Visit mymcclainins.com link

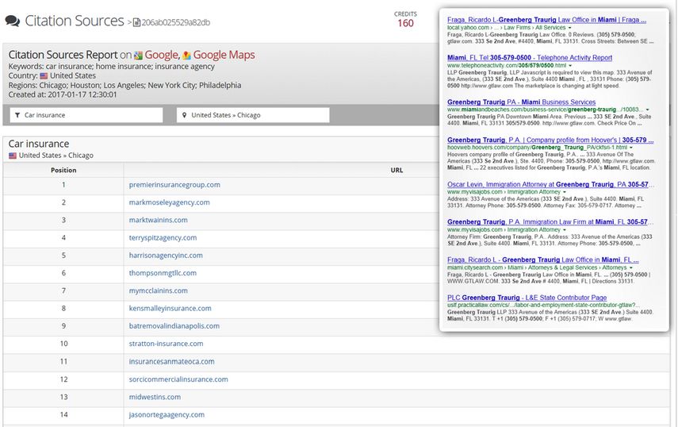click(x=159, y=290)
